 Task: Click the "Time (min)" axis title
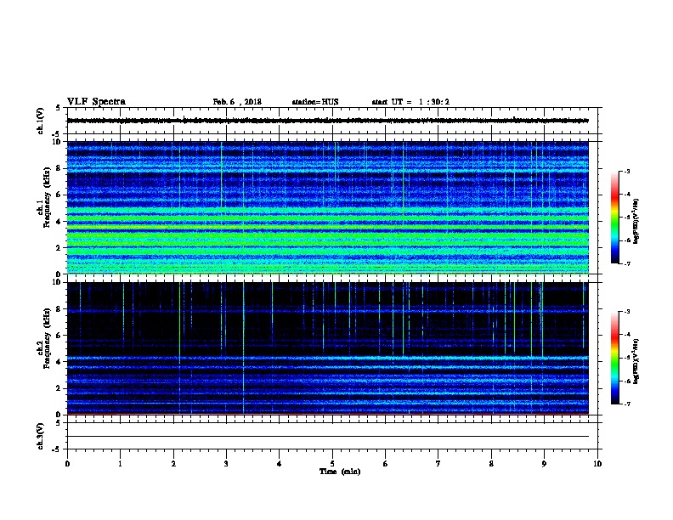click(340, 472)
